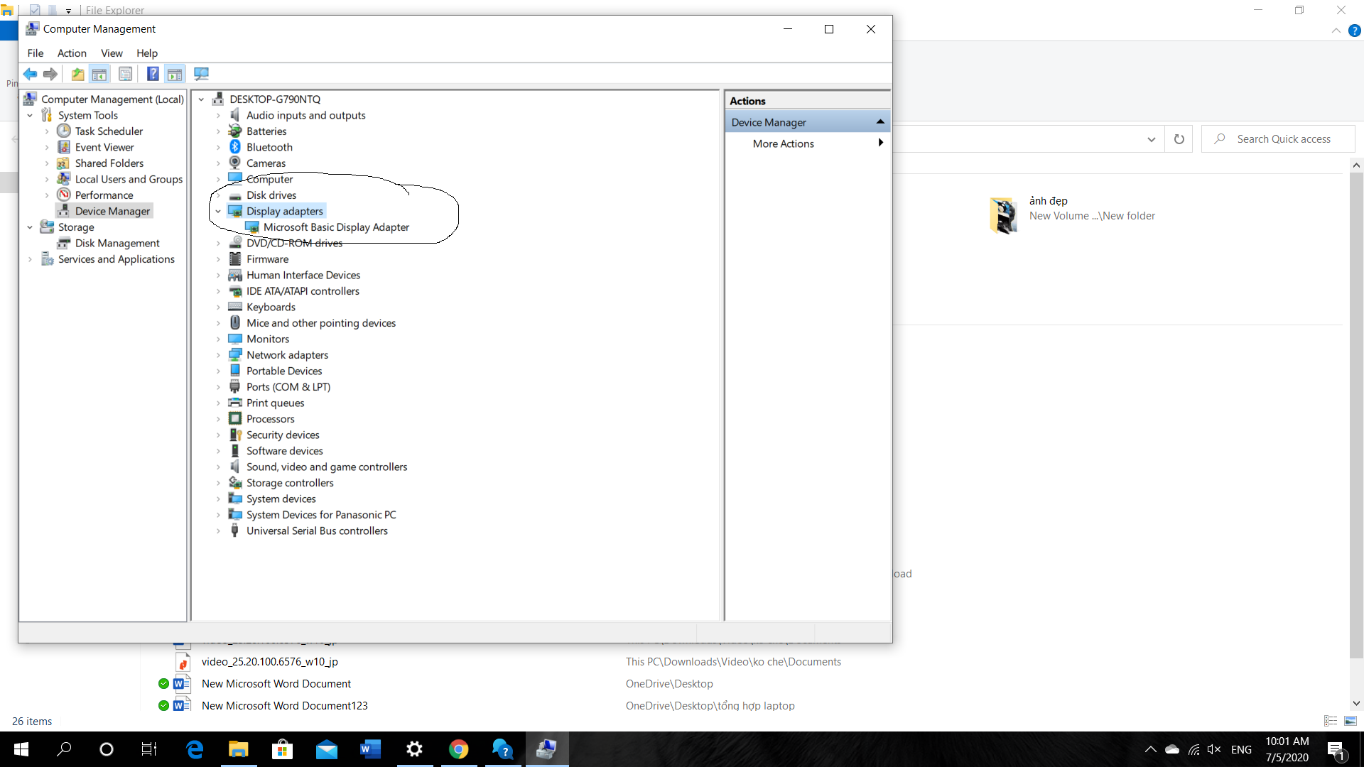
Task: Collapse the Display adapters node
Action: pyautogui.click(x=218, y=211)
